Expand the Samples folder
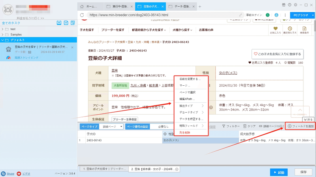The height and width of the screenshot is (177, 316). 2,34
